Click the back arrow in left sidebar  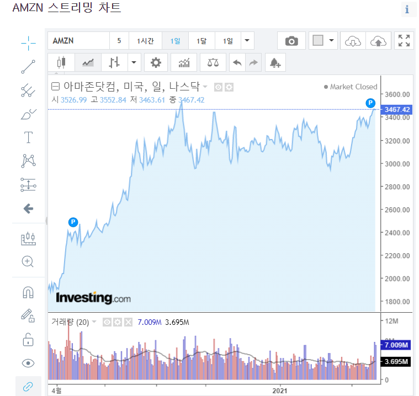click(x=28, y=208)
